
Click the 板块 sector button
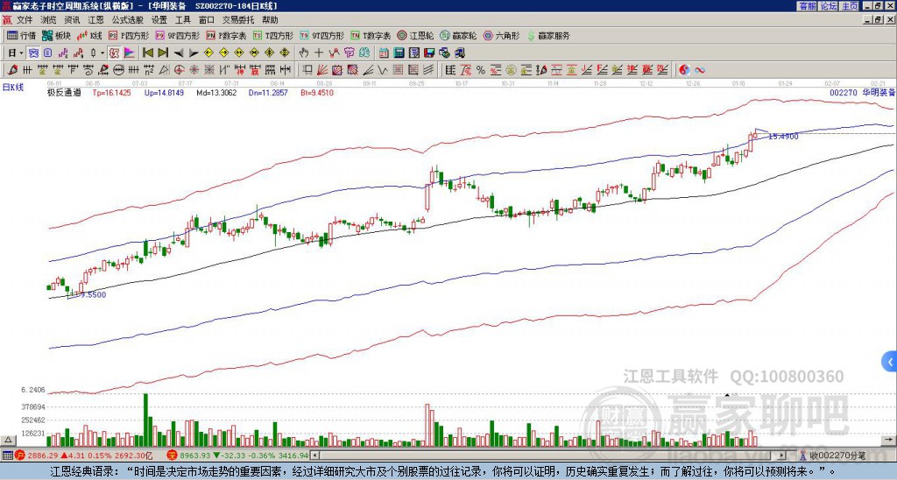[x=57, y=35]
